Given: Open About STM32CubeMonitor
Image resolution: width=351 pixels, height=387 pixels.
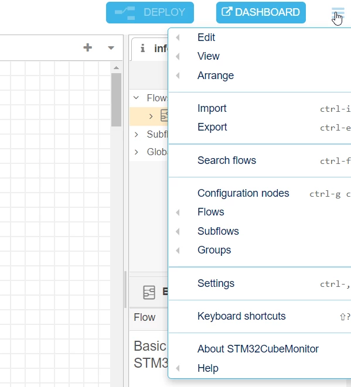Looking at the screenshot, I should click(260, 349).
